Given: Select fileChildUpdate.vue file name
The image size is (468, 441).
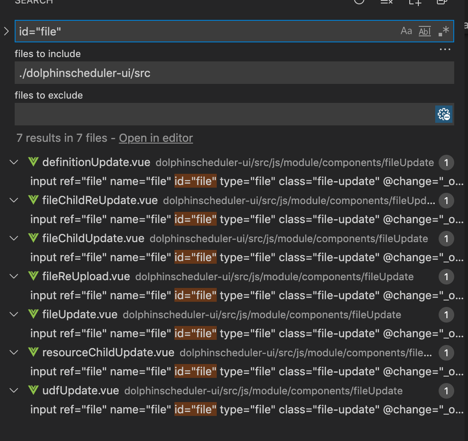Looking at the screenshot, I should (93, 238).
